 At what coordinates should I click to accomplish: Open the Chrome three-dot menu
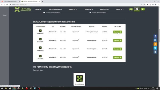(158, 4)
